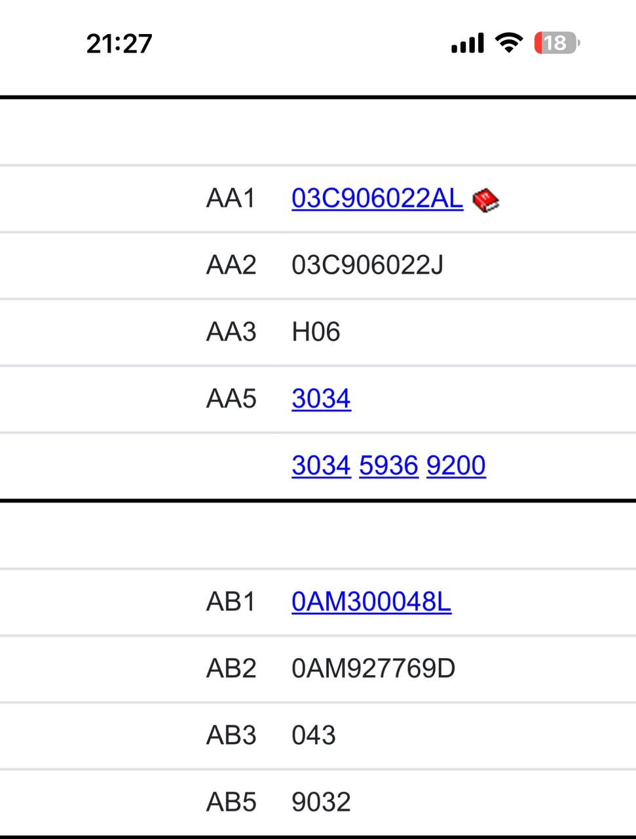Select the 03C906022J value in AA2 row
The width and height of the screenshot is (636, 839).
[x=367, y=265]
